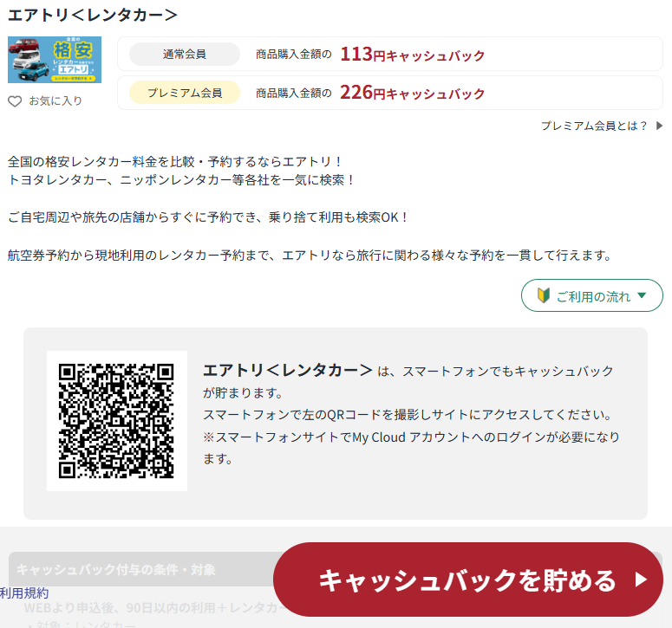This screenshot has height=628, width=672.
Task: Select the 通常会員 badge
Action: pos(185,55)
